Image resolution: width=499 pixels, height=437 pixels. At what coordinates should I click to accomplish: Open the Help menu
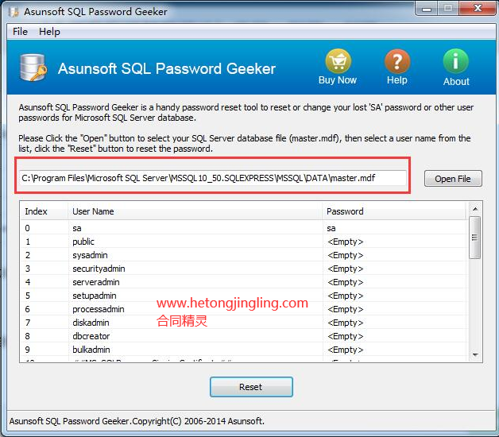(49, 32)
